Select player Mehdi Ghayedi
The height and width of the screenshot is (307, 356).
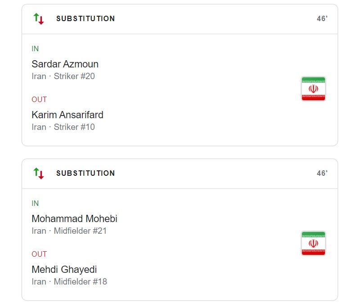tap(64, 270)
